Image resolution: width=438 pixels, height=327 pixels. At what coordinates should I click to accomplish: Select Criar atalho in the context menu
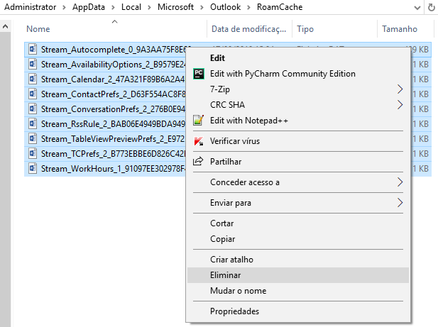(298, 260)
